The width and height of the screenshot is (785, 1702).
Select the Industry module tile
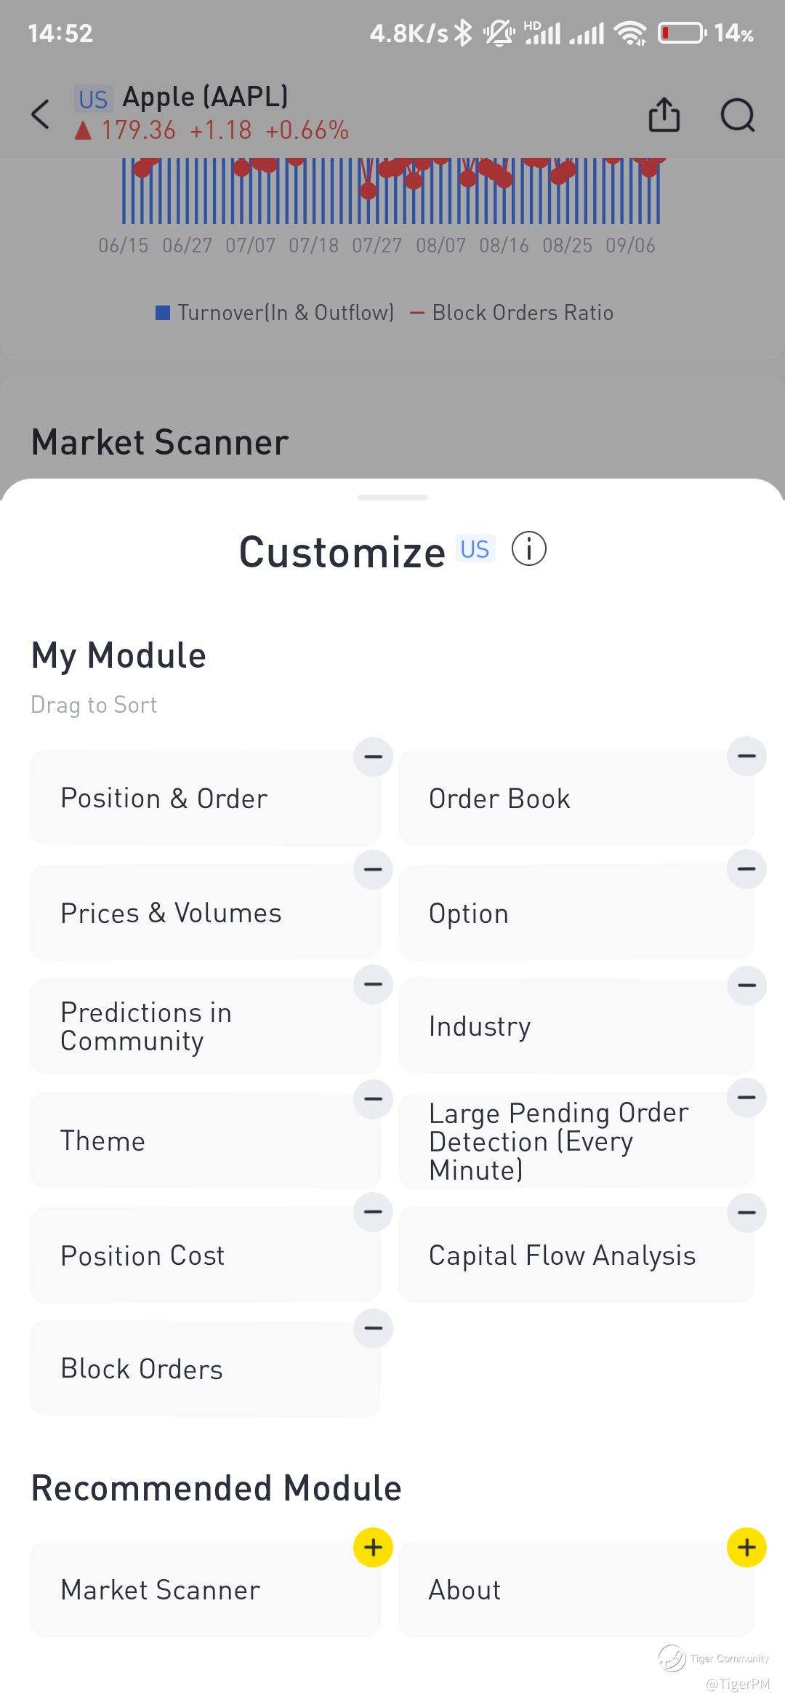pyautogui.click(x=576, y=1026)
